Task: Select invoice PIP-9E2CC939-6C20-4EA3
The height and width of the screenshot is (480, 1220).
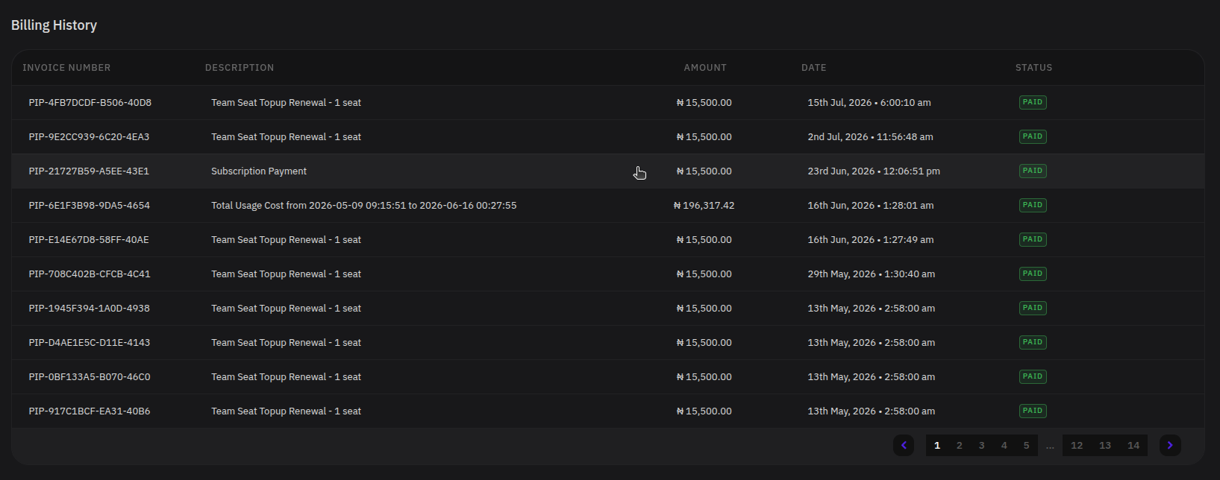Action: click(x=90, y=137)
